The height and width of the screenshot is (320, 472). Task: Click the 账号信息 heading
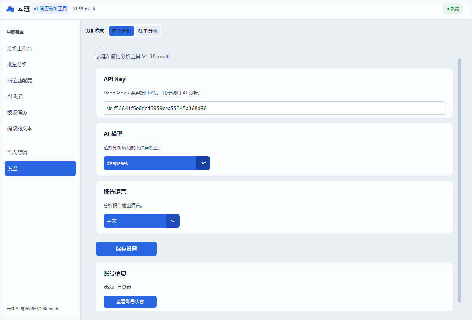(x=115, y=274)
